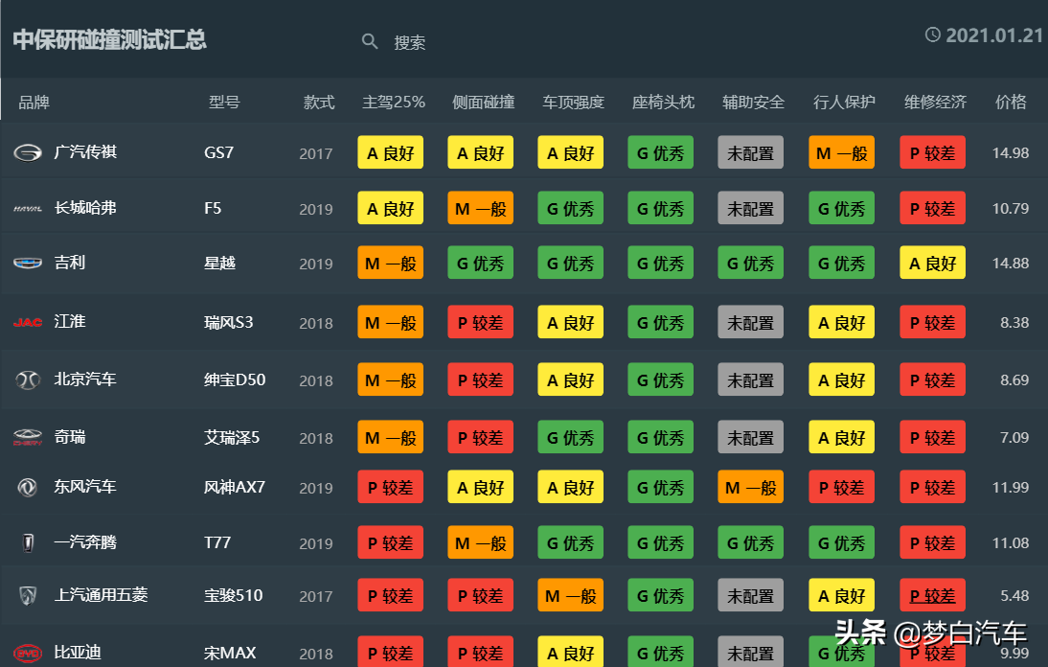
Task: Select the 宝骏510 model cell
Action: (233, 595)
